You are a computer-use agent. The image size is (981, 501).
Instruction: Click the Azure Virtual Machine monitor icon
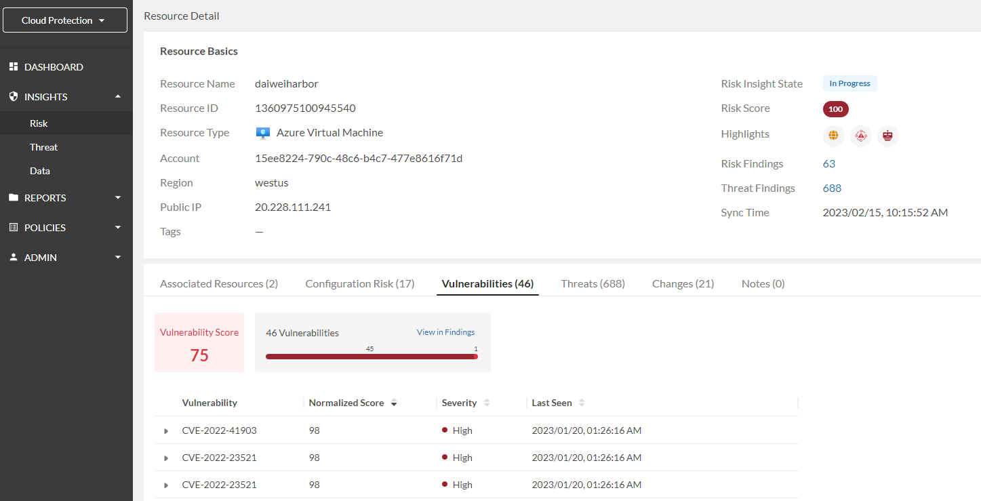coord(263,133)
